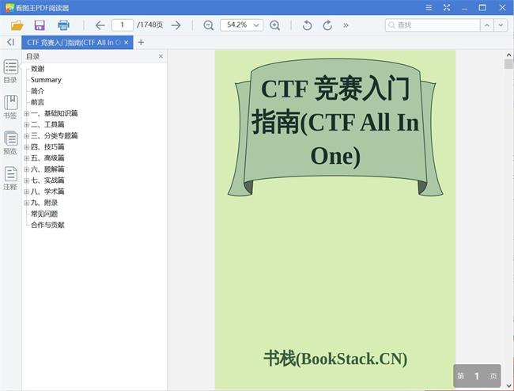Open the zoom percentage dropdown
Image resolution: width=514 pixels, height=391 pixels.
pyautogui.click(x=256, y=25)
